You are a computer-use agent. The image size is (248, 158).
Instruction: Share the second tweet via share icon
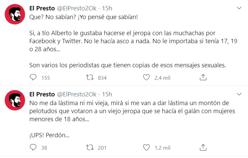(203, 147)
